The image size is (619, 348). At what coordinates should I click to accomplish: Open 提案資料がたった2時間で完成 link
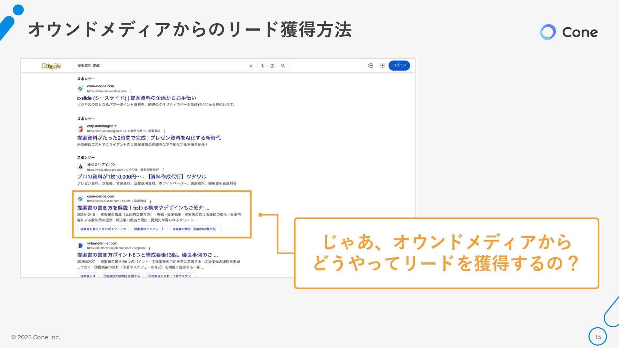tap(149, 138)
